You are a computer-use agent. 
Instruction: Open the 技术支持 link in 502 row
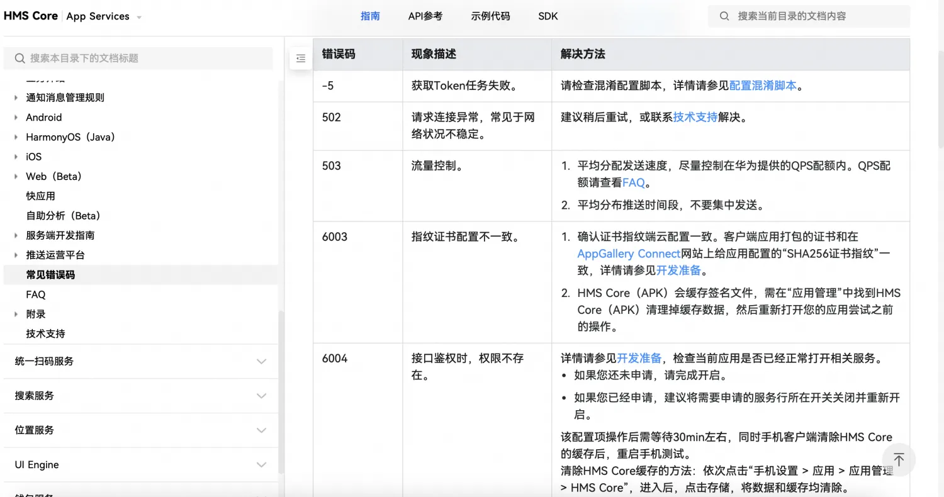[695, 117]
